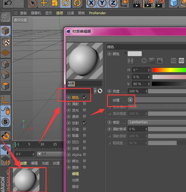This screenshot has height=192, width=186.
Task: Toggle the Y axis lock
Action: click(x=102, y=3)
